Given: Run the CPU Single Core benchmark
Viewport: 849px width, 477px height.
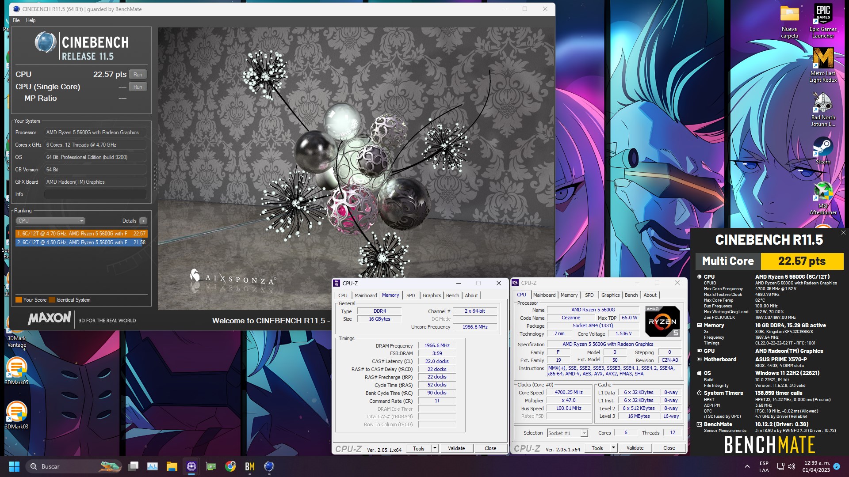Looking at the screenshot, I should pyautogui.click(x=138, y=87).
